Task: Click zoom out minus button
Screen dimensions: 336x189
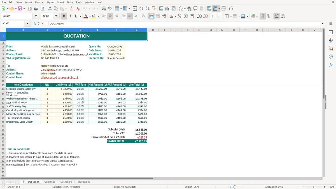Action: (302, 187)
